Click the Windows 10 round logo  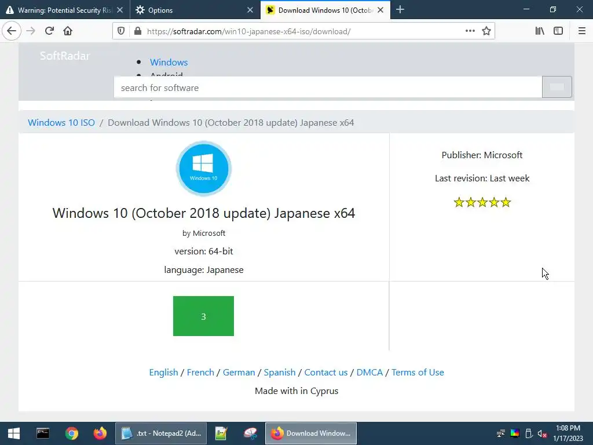[x=203, y=169]
